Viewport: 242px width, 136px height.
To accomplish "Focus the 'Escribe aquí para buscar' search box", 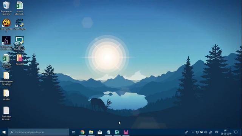I will pos(39,132).
